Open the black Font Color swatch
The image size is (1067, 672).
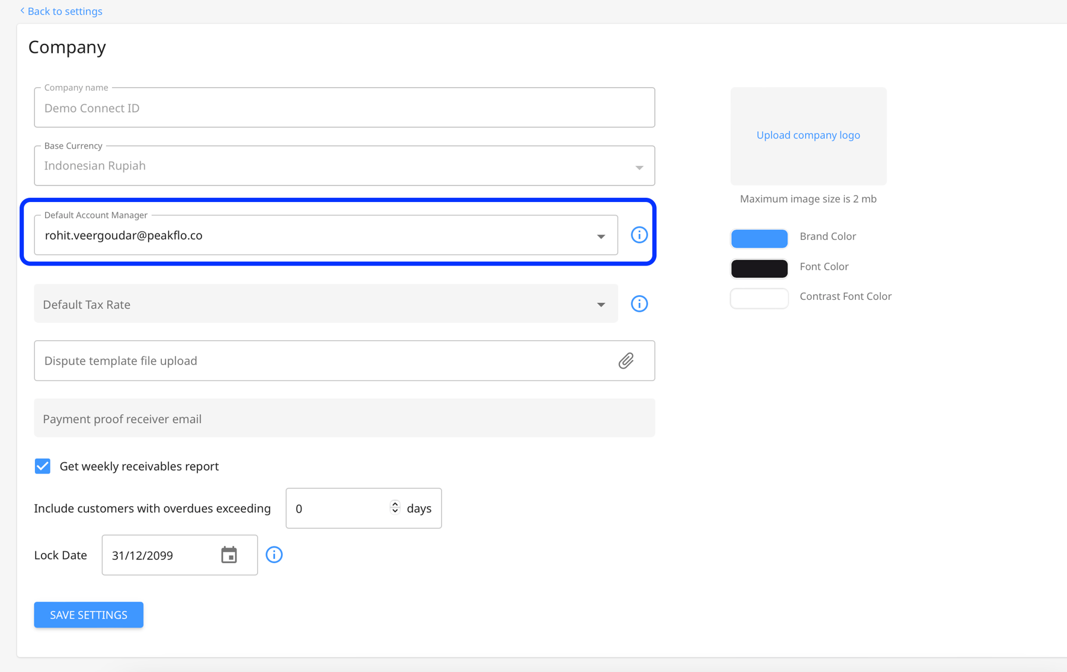pyautogui.click(x=759, y=268)
